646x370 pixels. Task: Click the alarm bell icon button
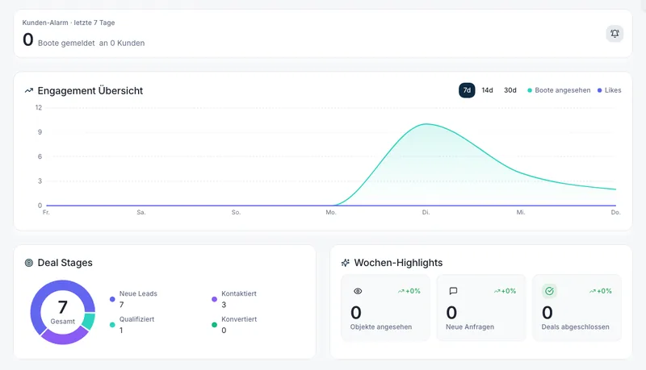tap(615, 34)
